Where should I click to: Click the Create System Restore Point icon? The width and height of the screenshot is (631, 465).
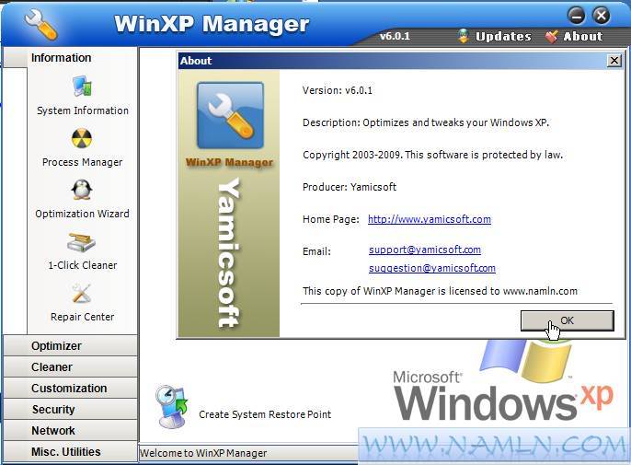[x=172, y=406]
